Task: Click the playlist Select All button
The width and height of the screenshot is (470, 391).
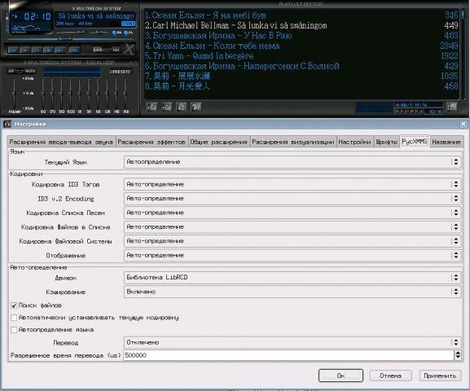Action: (x=182, y=107)
